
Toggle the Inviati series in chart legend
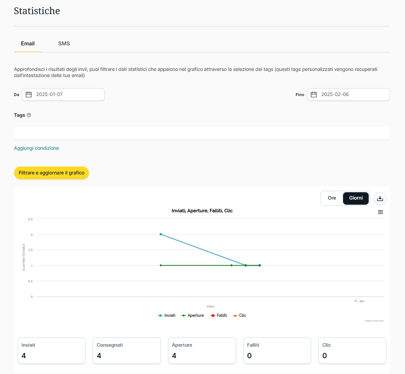point(167,315)
